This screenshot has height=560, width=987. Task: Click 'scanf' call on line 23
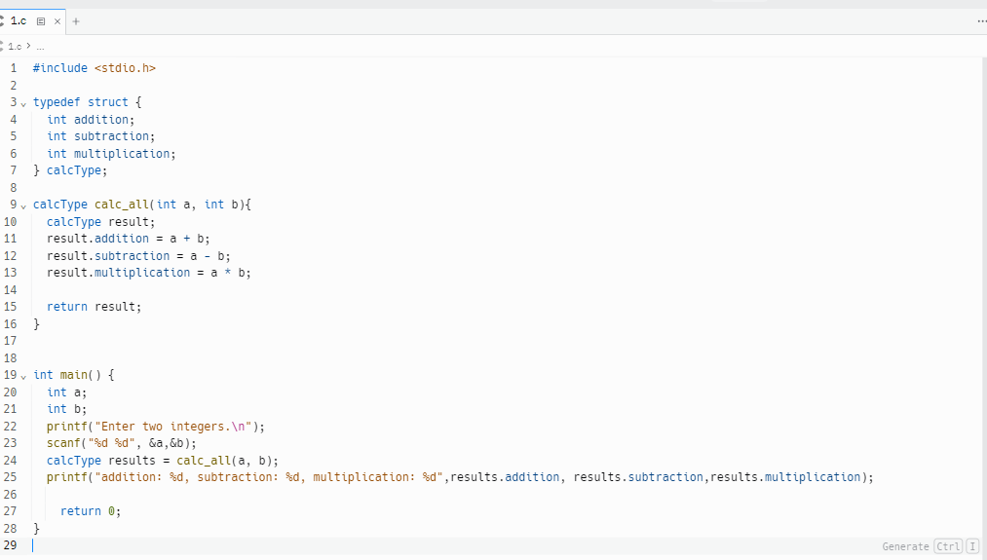(63, 443)
